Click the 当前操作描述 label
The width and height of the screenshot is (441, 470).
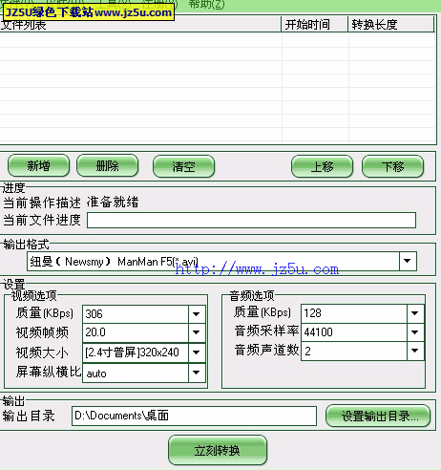42,203
